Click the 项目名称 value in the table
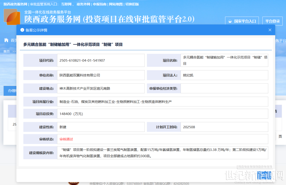The width and height of the screenshot is (286, 185). click(x=225, y=60)
